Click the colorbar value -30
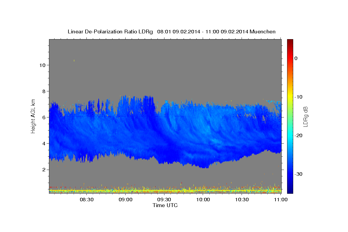Screen dimensions: 348x232 click(299, 174)
